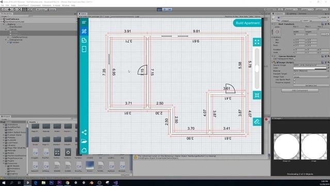Click the Add Component button
Screen dimensions: 330x186
pos(300,90)
